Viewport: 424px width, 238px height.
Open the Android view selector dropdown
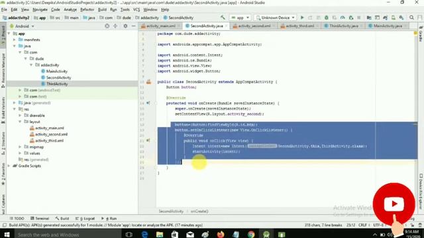22,26
